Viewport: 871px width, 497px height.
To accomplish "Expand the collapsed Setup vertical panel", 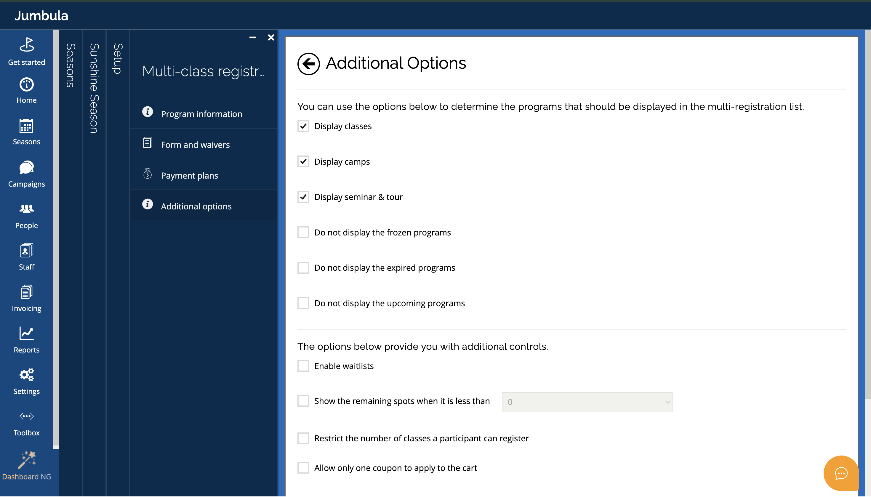I will (117, 58).
